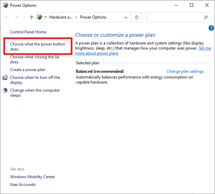Open the blue Help question mark
Image resolution: width=215 pixels, height=194 pixels.
click(x=211, y=28)
